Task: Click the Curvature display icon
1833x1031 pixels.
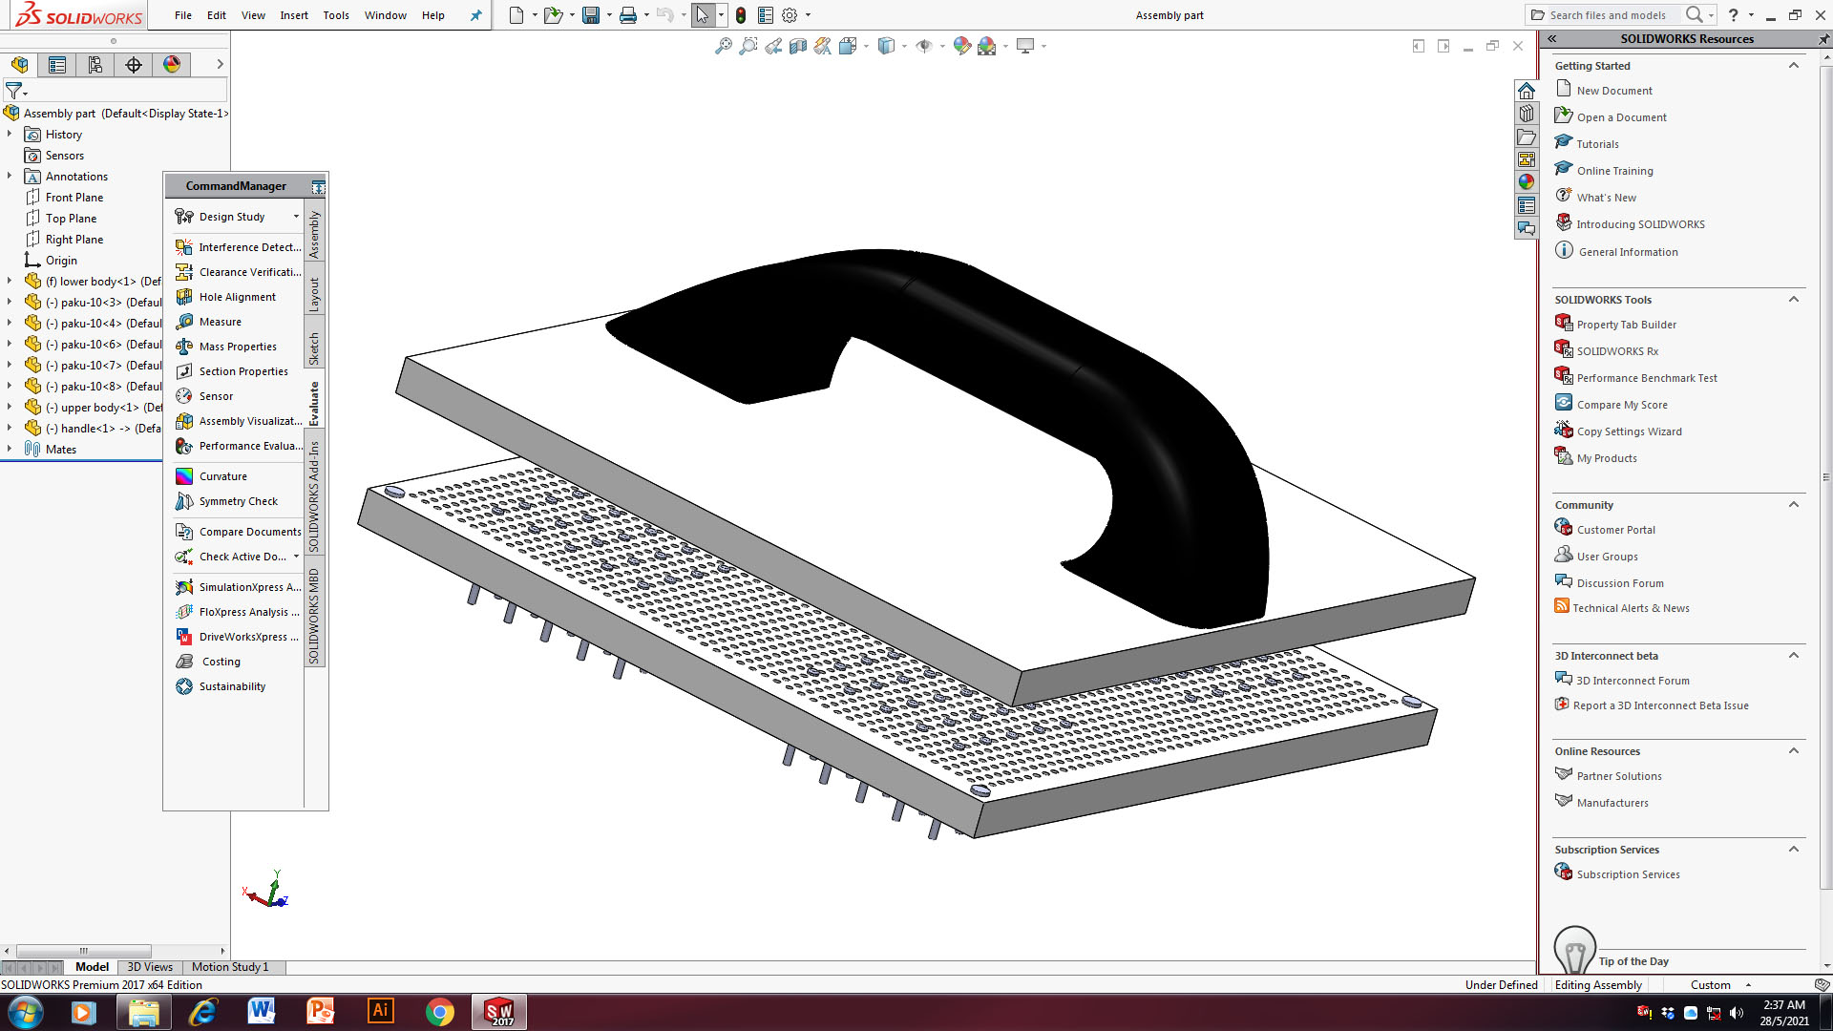Action: [184, 476]
